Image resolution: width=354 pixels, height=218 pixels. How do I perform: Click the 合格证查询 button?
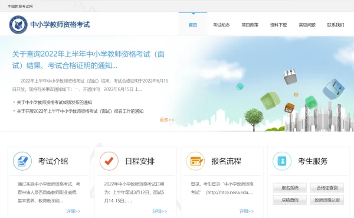coord(327,188)
